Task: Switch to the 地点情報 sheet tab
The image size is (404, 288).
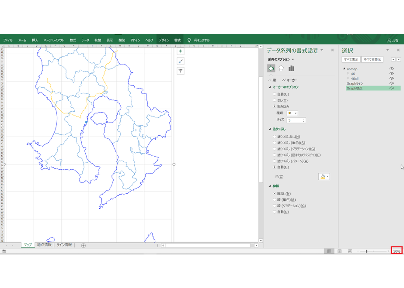Action: (x=44, y=245)
